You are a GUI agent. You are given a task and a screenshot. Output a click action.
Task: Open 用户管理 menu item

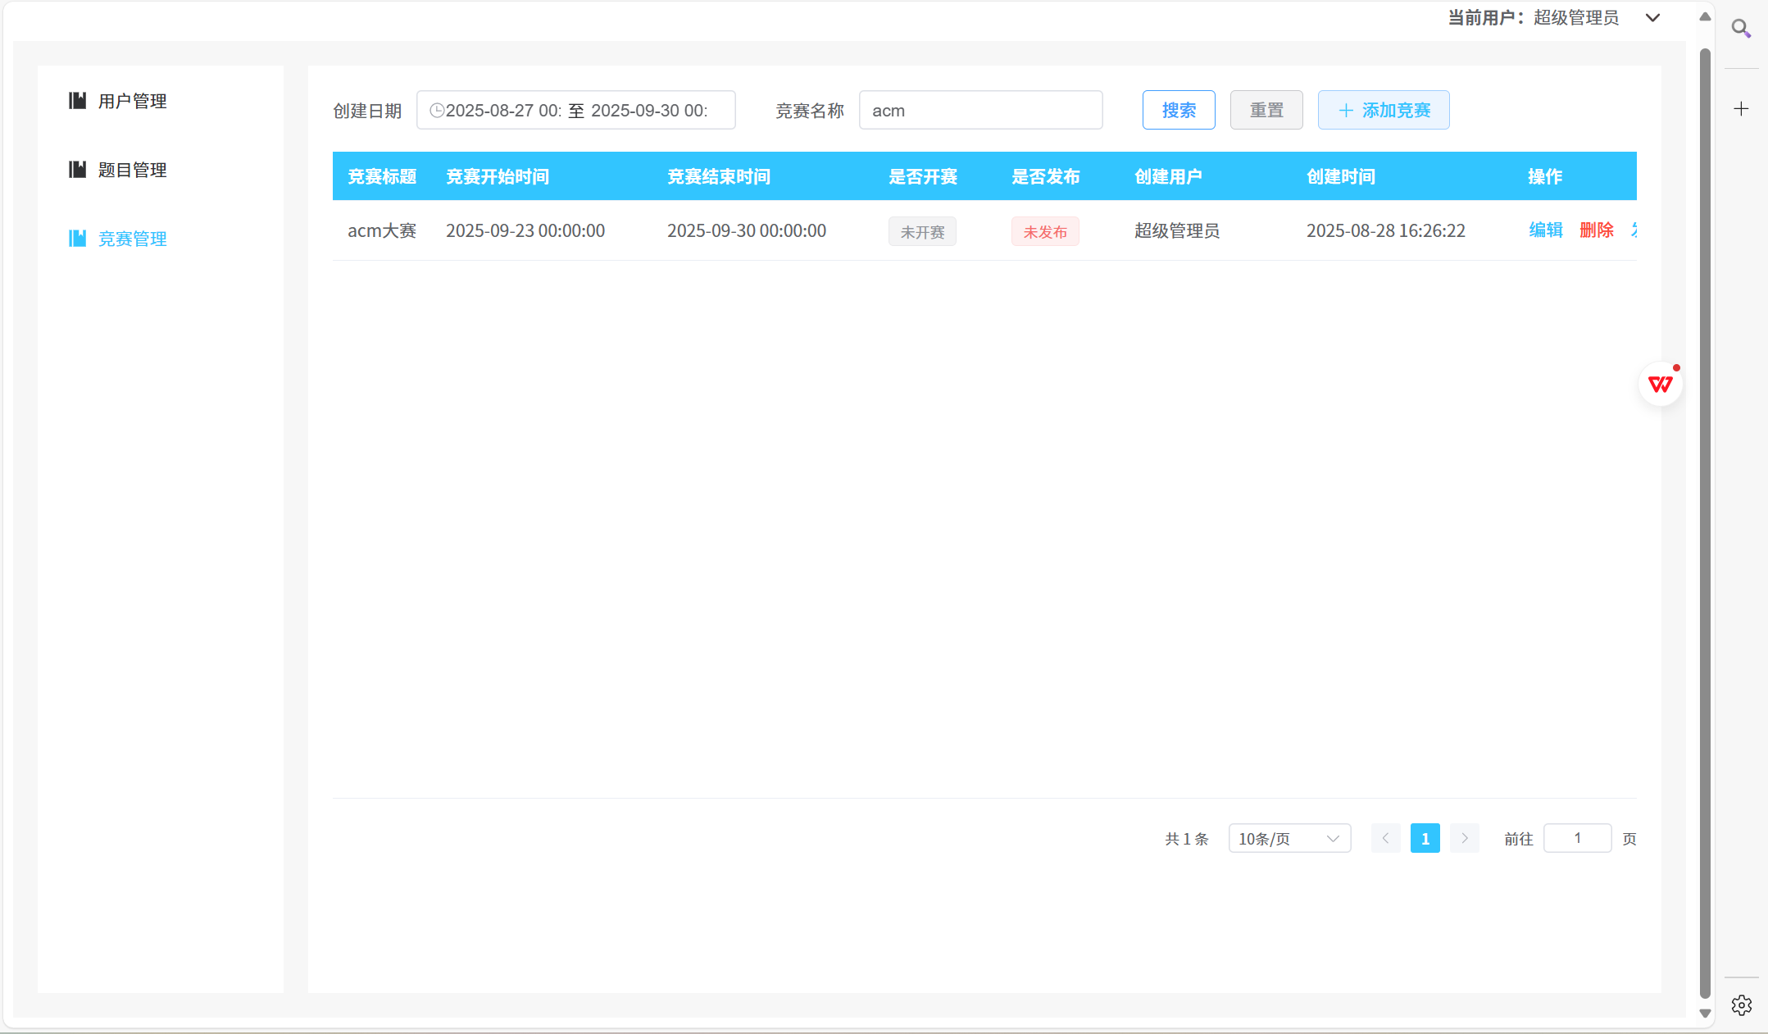tap(132, 101)
